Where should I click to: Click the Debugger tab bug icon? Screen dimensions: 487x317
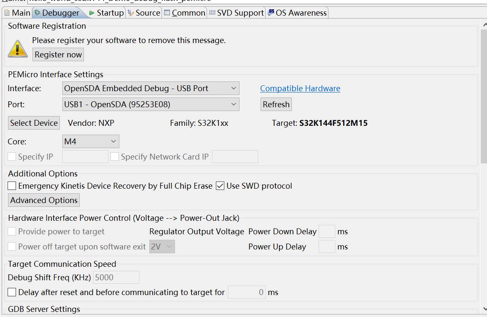[37, 13]
